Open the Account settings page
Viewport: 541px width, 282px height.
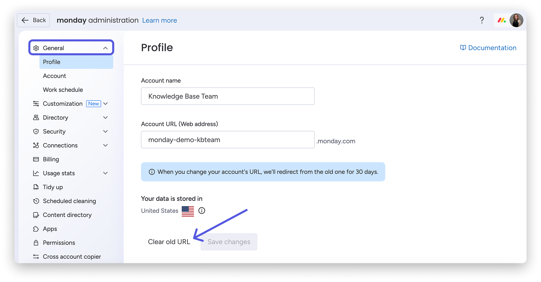click(54, 76)
